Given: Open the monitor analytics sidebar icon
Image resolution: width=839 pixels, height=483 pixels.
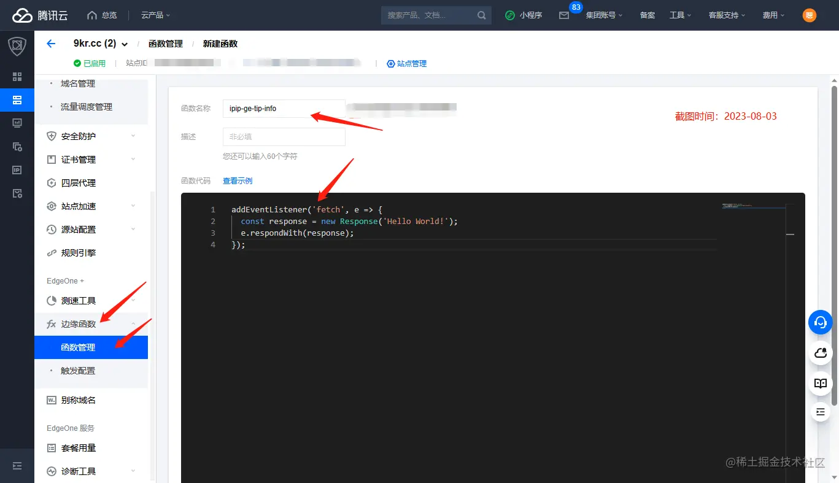Looking at the screenshot, I should click(x=17, y=123).
